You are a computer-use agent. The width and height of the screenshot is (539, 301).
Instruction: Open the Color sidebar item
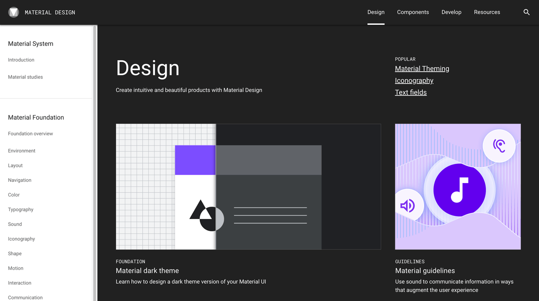pyautogui.click(x=14, y=195)
